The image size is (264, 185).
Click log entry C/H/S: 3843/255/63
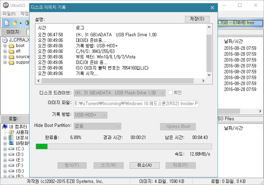click(95, 51)
